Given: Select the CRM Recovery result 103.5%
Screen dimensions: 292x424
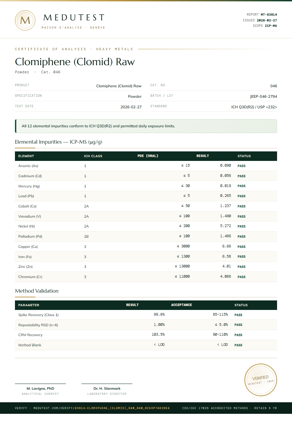Looking at the screenshot, I should pos(158,335).
